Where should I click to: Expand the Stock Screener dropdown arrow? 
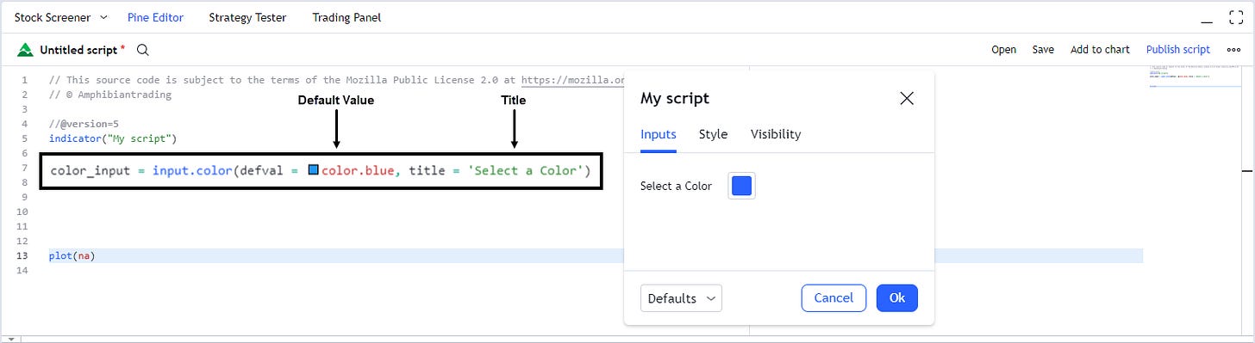[x=103, y=17]
